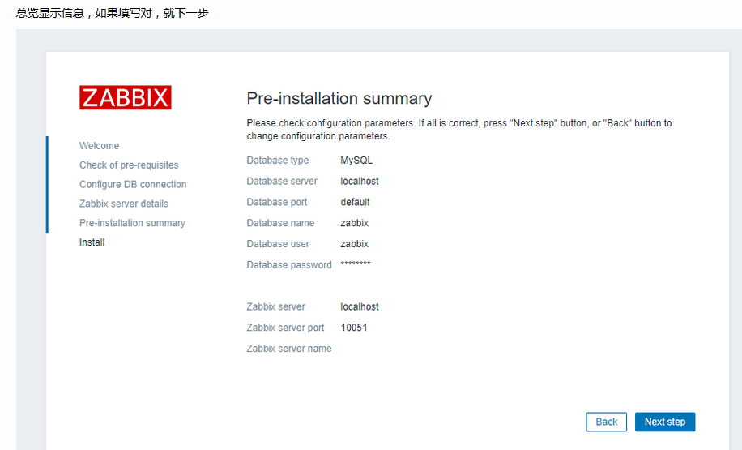Click the Database port default value
The width and height of the screenshot is (742, 450).
point(355,202)
